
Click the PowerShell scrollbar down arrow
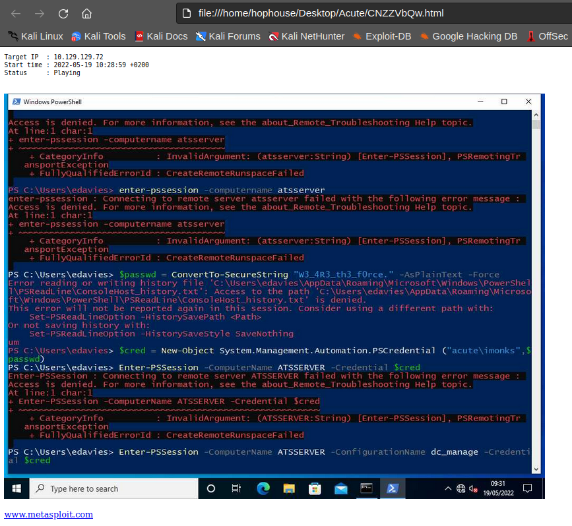click(536, 469)
